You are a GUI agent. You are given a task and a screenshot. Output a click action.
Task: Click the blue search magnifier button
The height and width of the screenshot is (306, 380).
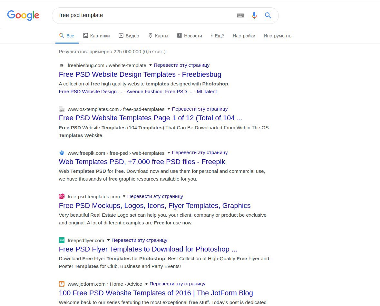click(x=268, y=15)
